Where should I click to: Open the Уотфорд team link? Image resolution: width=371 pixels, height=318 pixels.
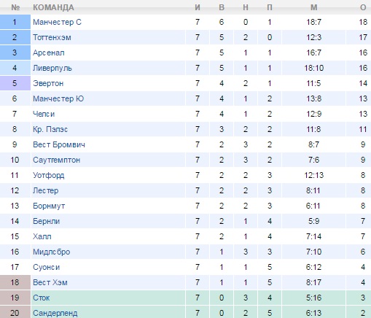pyautogui.click(x=49, y=175)
